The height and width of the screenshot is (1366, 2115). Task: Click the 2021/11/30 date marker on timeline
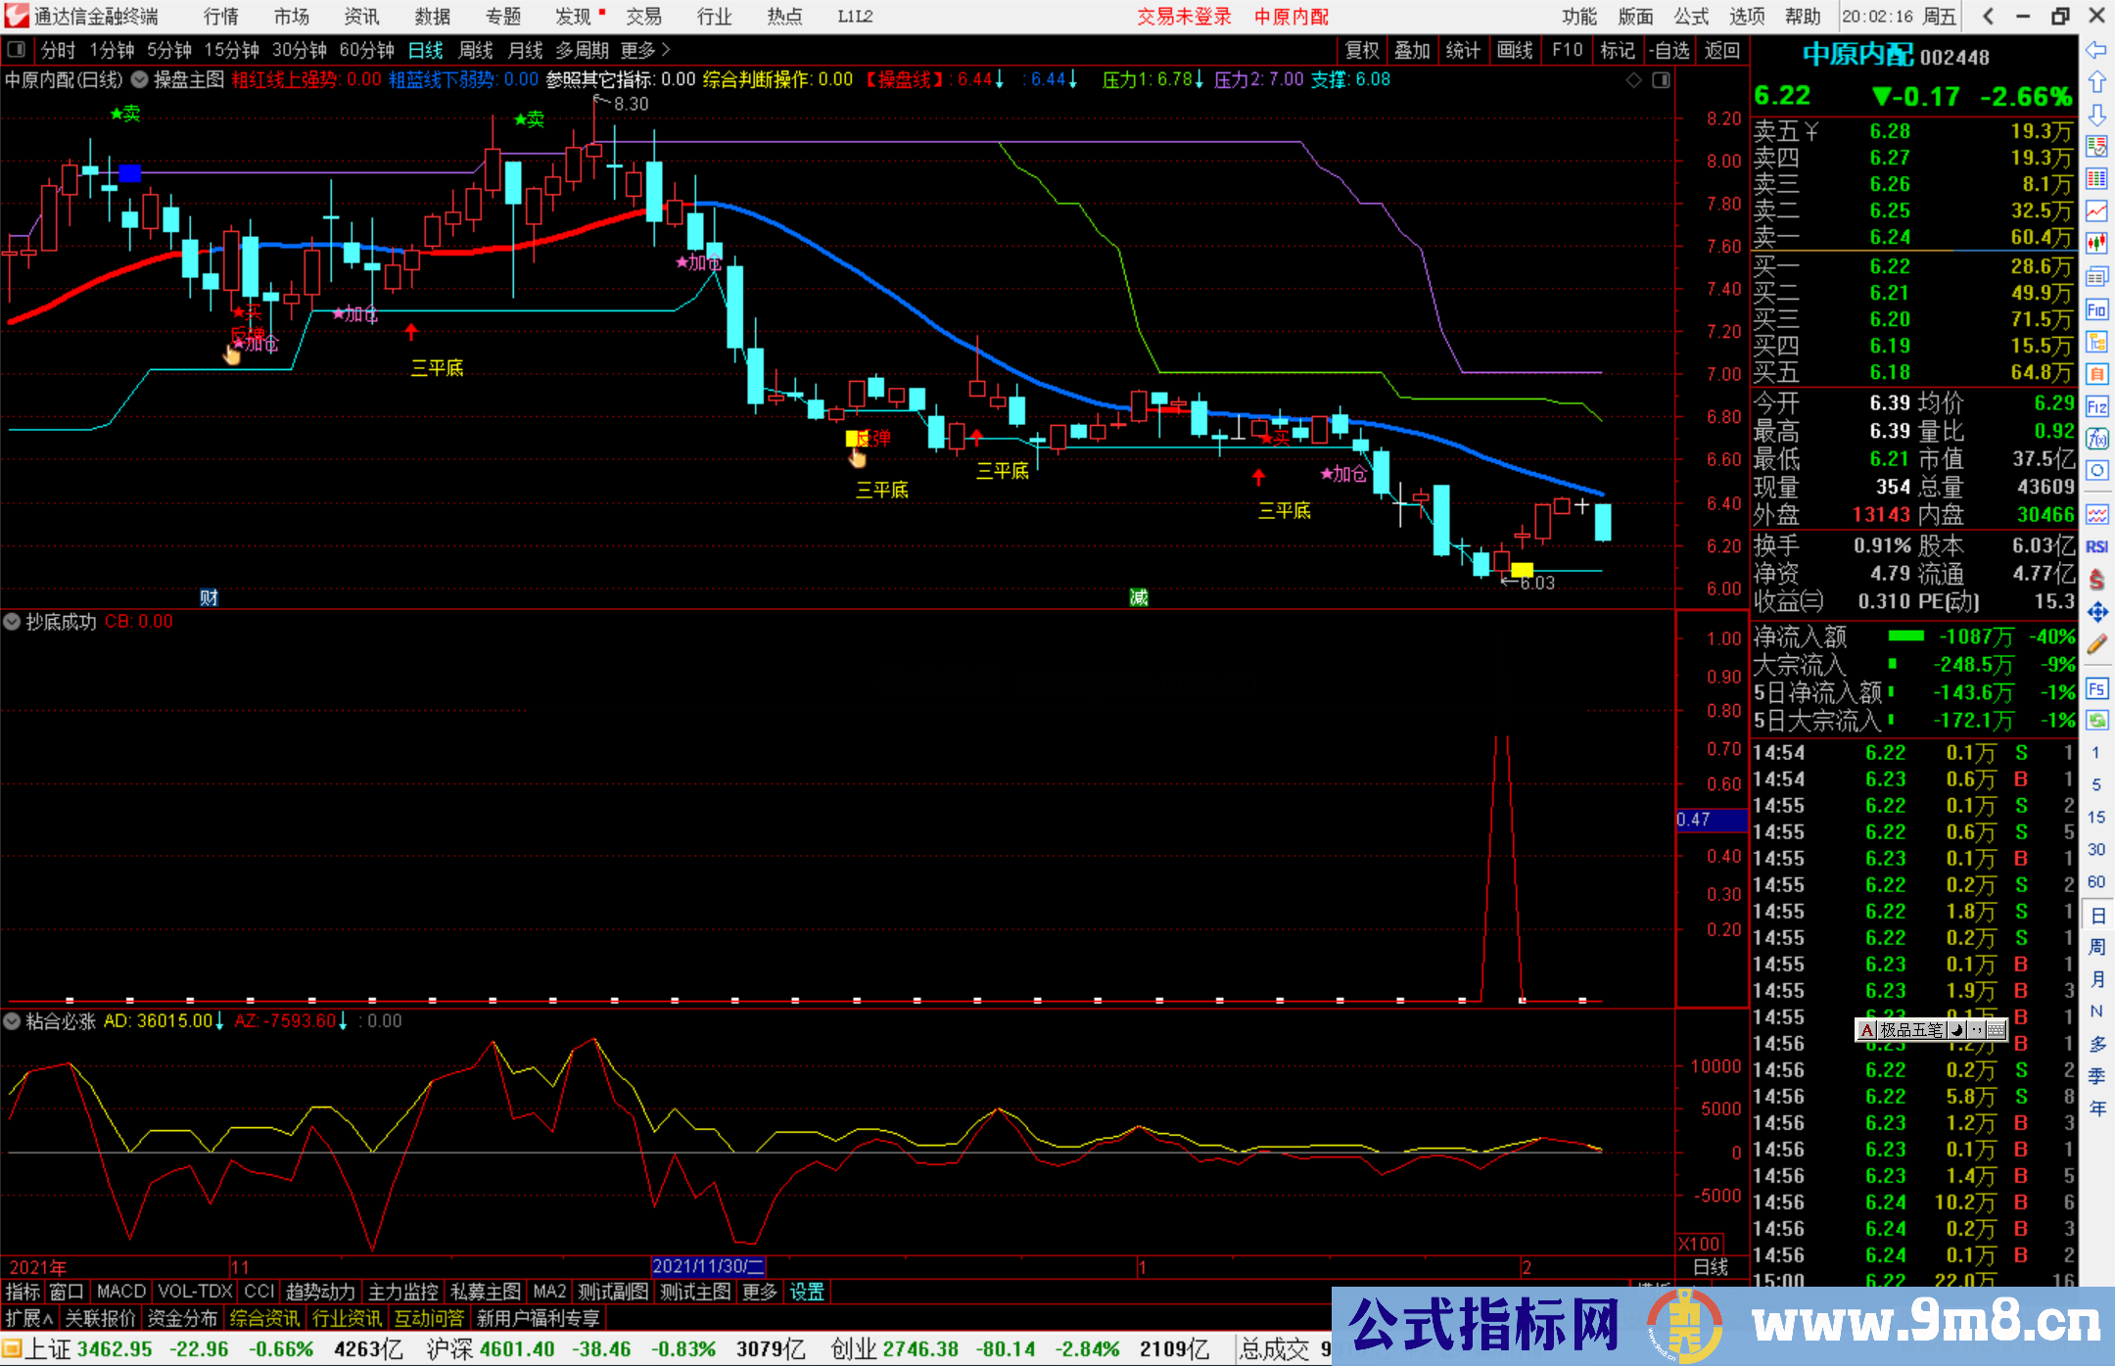coord(707,1266)
